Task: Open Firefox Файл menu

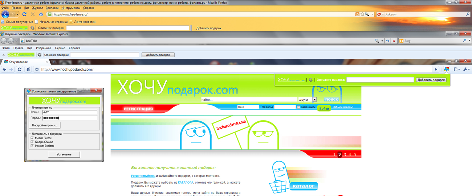Action: coord(5,8)
